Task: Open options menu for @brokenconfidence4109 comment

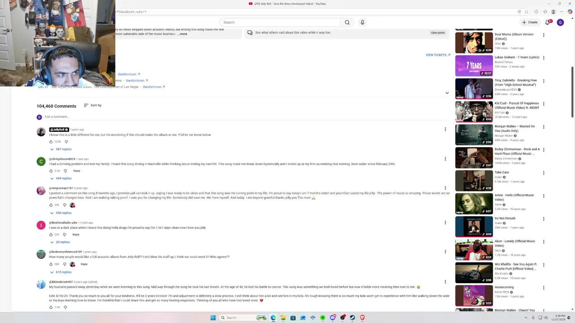Action: tap(445, 252)
